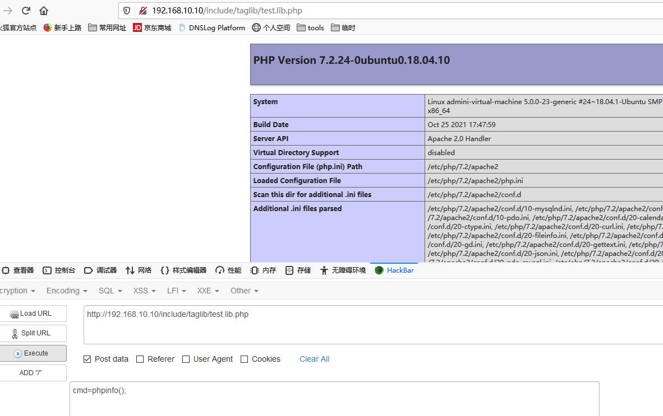Expand the SQL dropdown menu
Viewport: 663px width, 416px height.
click(x=110, y=291)
